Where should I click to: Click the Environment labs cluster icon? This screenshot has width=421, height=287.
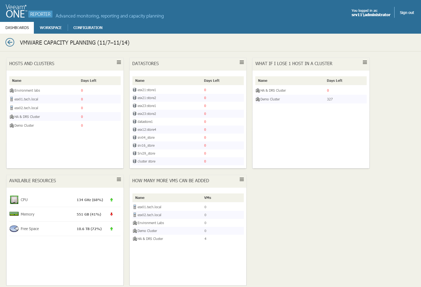pos(12,90)
